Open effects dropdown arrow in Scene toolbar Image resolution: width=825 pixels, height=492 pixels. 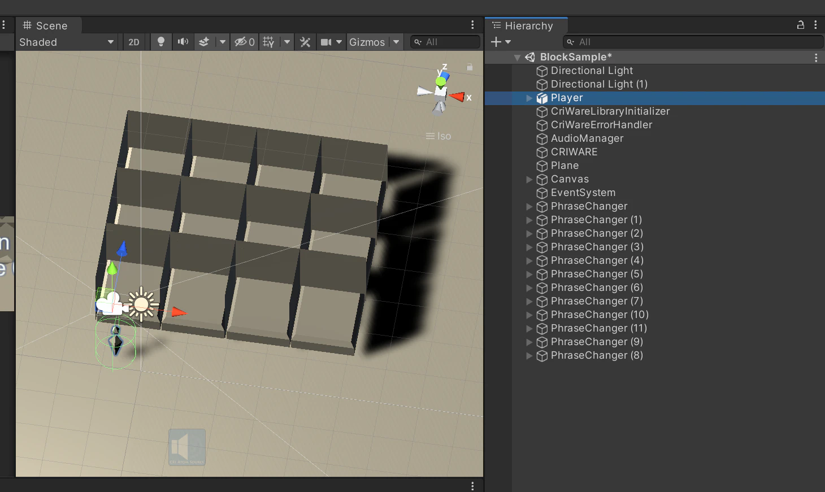223,42
